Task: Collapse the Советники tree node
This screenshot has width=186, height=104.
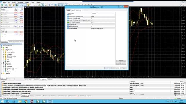Action: coord(2,63)
